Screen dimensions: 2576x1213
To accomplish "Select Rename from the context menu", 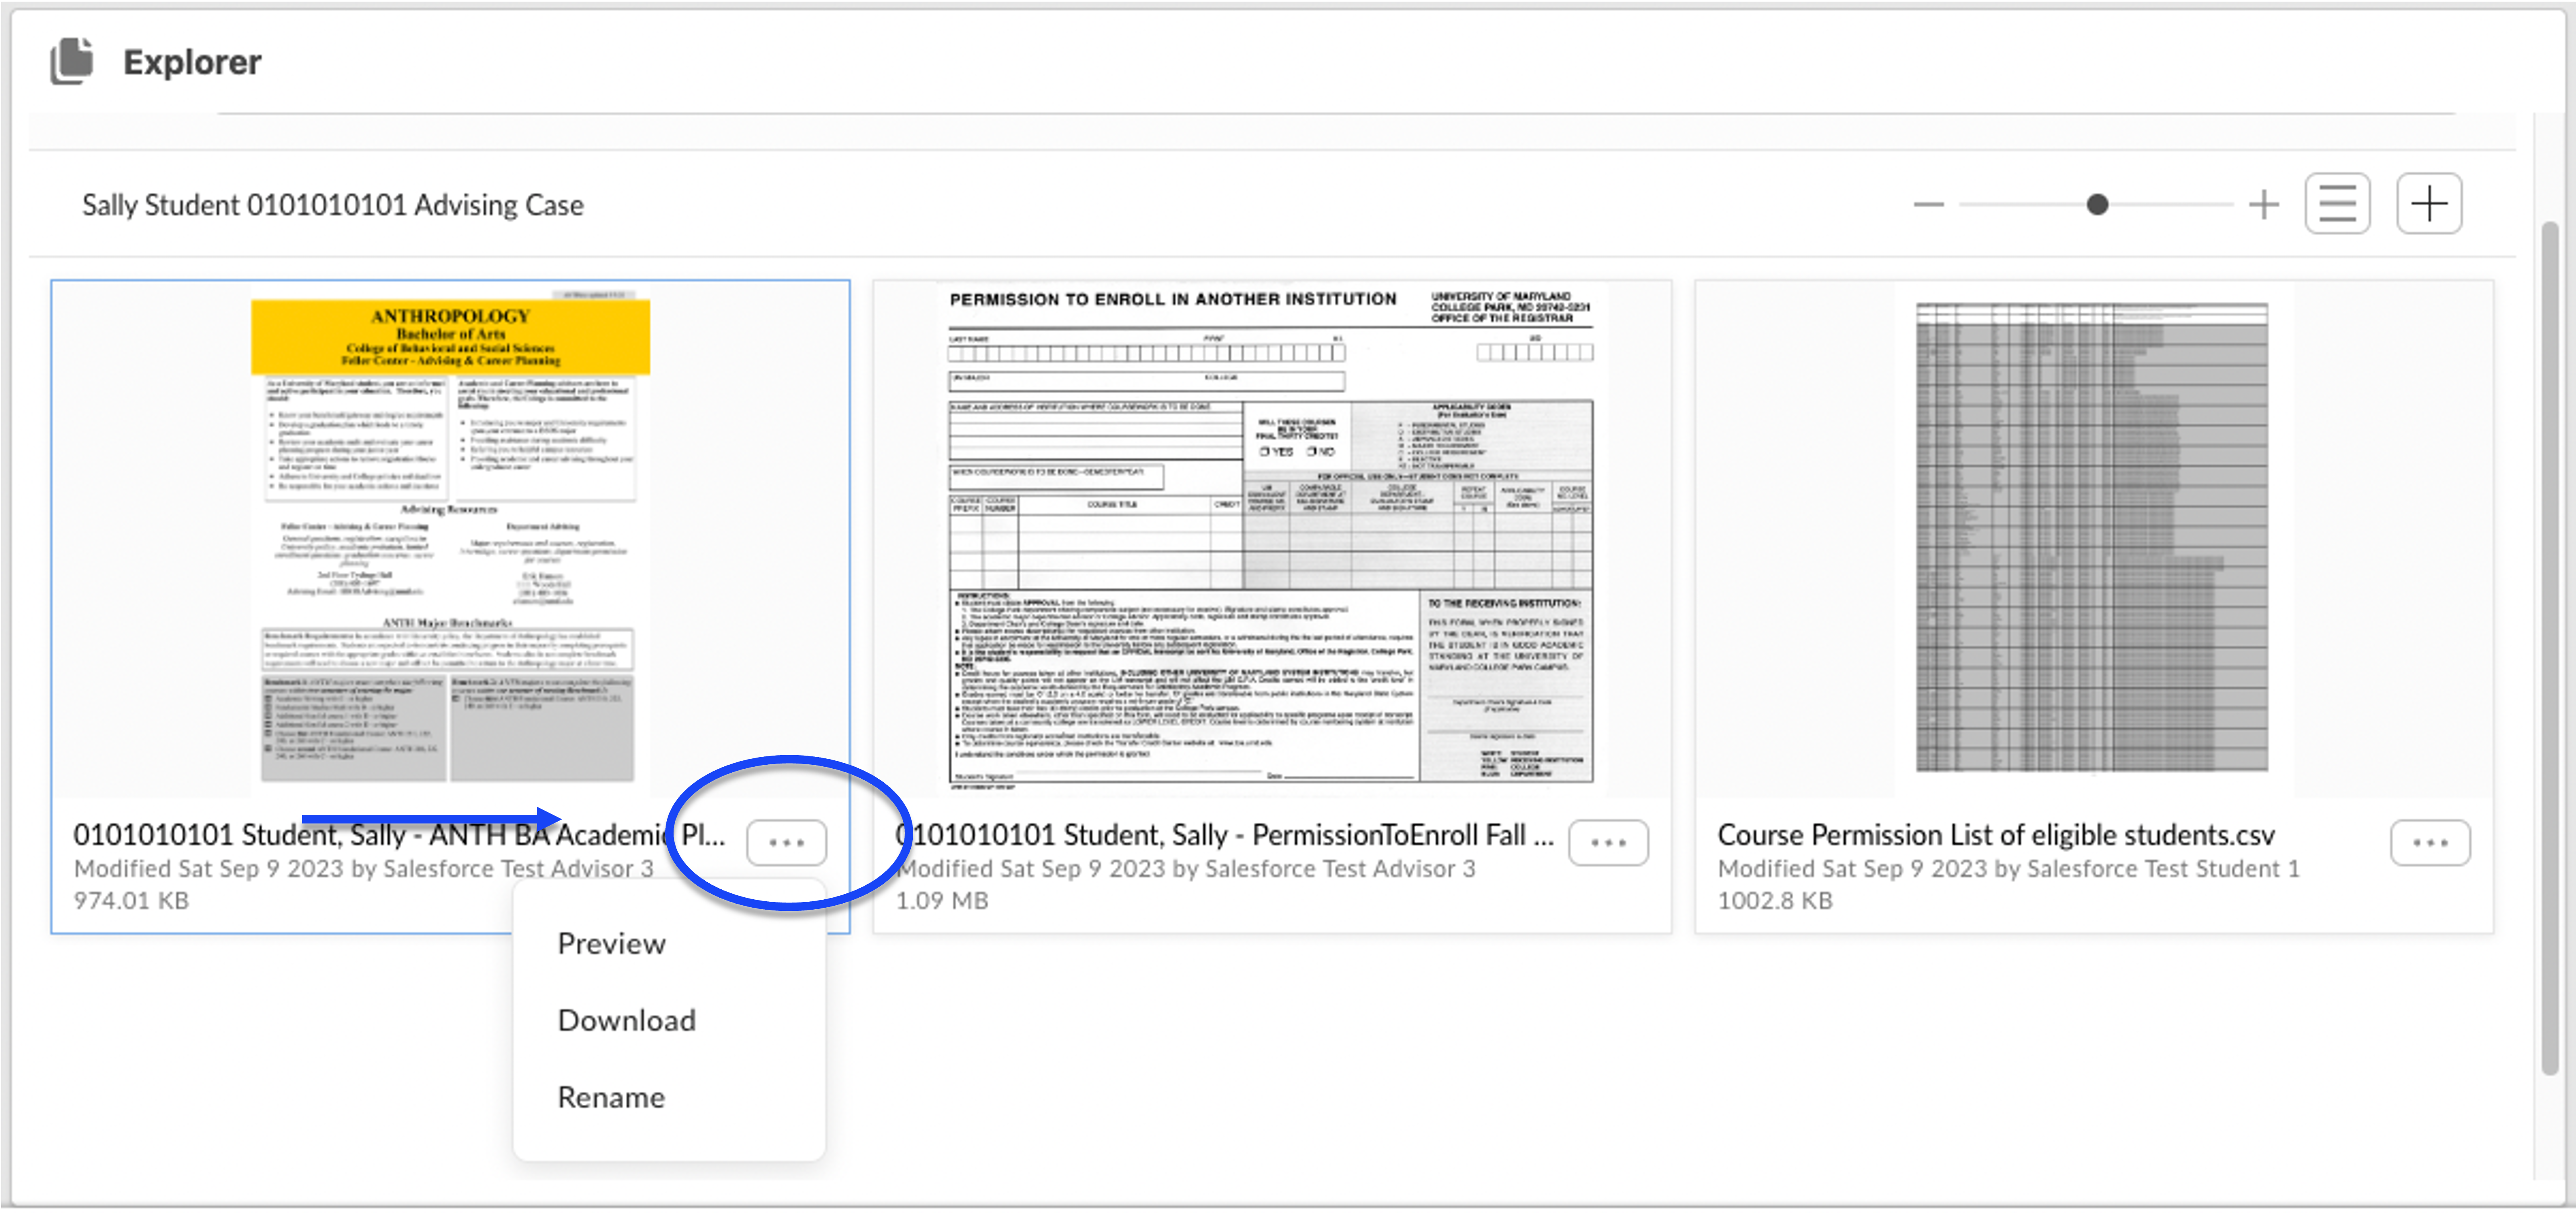I will click(611, 1097).
